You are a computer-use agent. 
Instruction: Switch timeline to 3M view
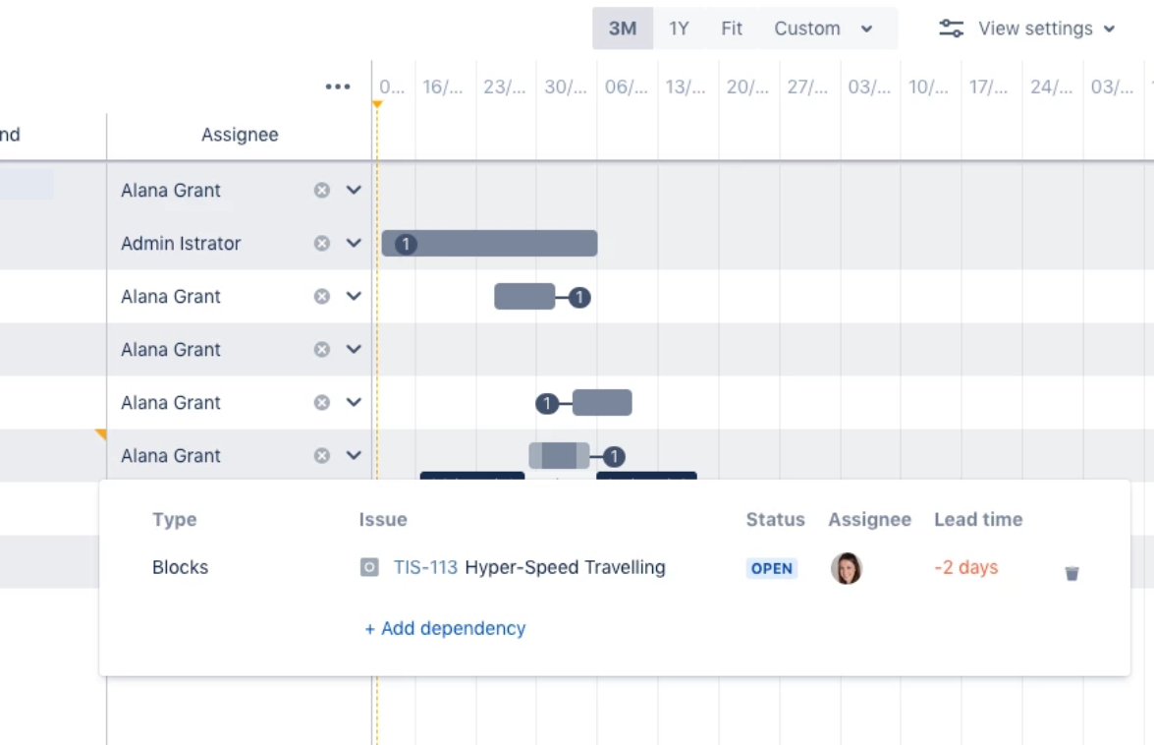pos(623,28)
